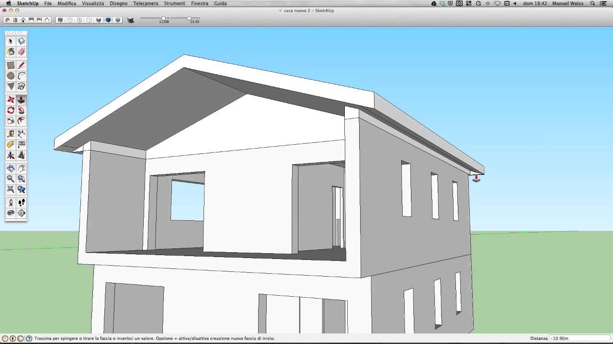Open the Disegno menu
Viewport: 613px width, 344px height.
coord(119,3)
